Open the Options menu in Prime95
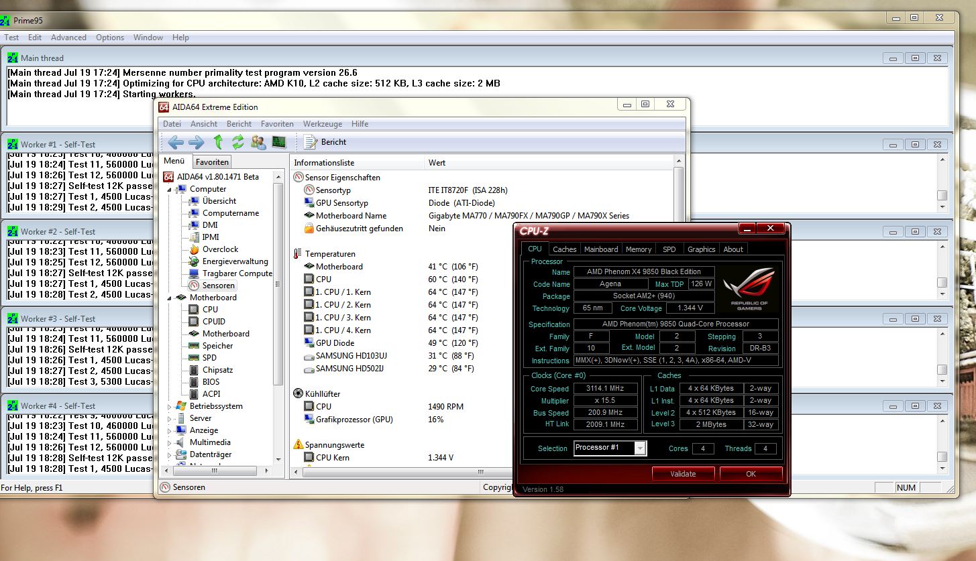The image size is (976, 561). coord(110,38)
